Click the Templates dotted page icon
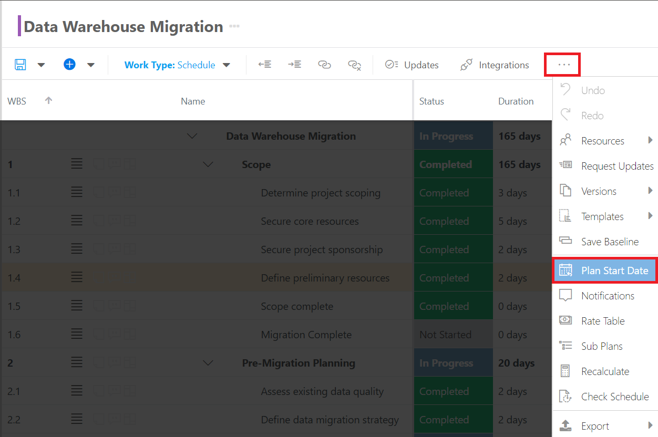This screenshot has height=437, width=658. coord(566,216)
